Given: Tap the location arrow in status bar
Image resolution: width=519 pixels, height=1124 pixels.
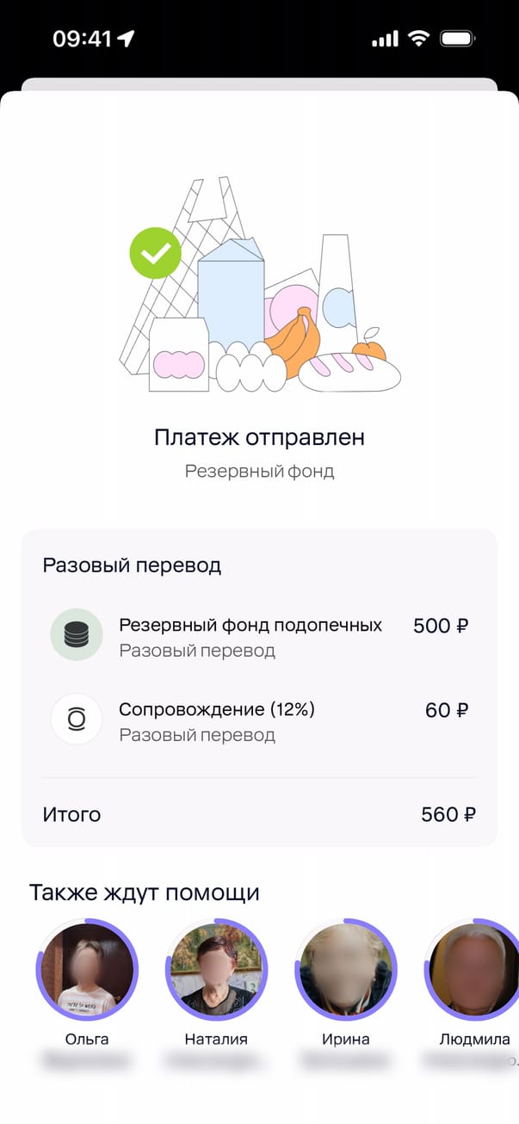Looking at the screenshot, I should click(x=127, y=39).
